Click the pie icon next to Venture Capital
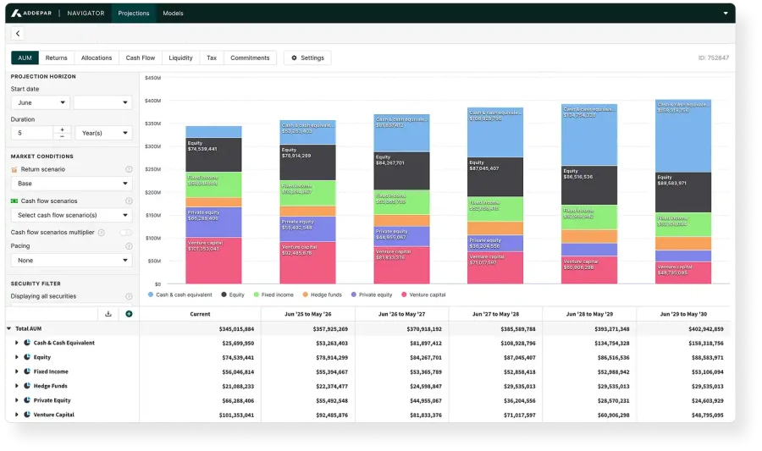 (x=26, y=415)
